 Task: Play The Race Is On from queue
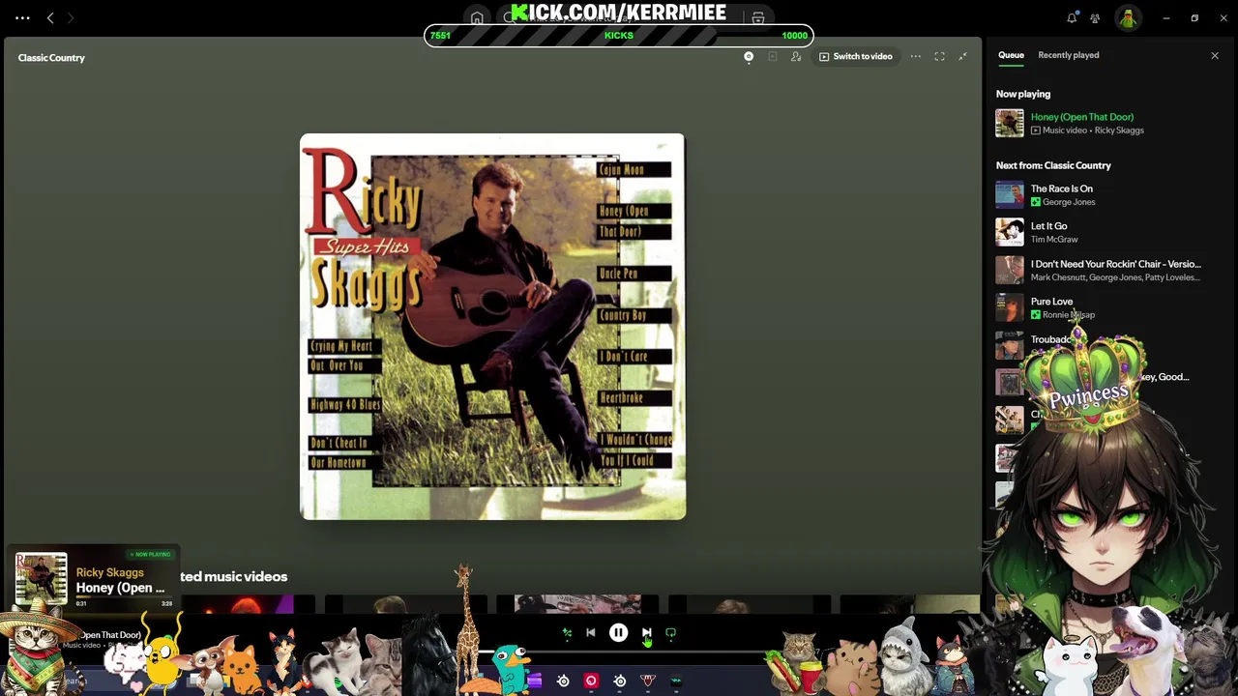[1062, 188]
